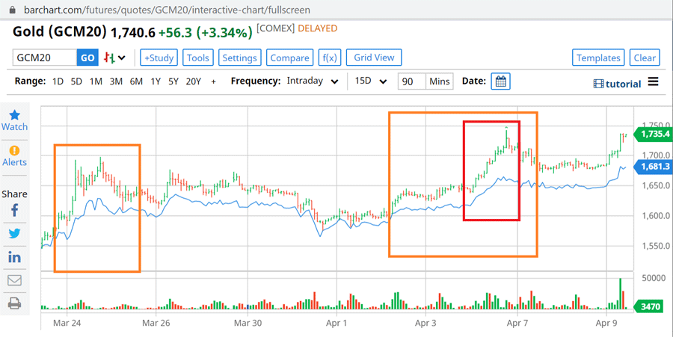Switch to Grid View
The height and width of the screenshot is (337, 673).
click(374, 58)
